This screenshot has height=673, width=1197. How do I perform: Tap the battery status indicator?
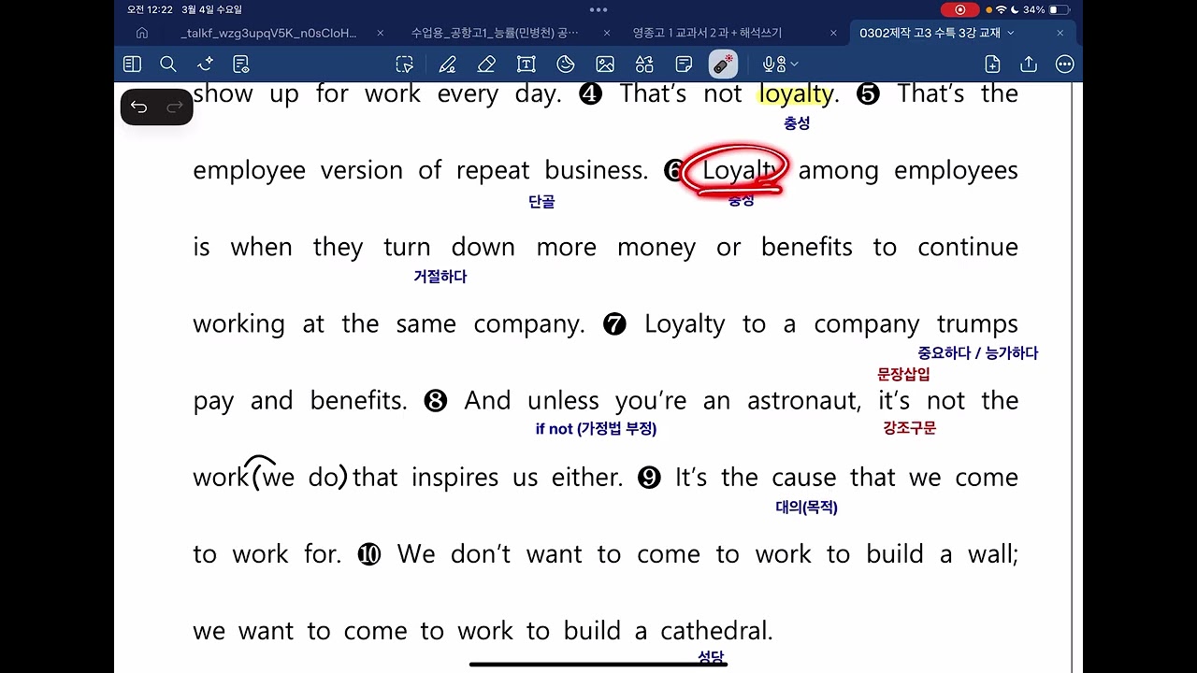coord(1059,9)
